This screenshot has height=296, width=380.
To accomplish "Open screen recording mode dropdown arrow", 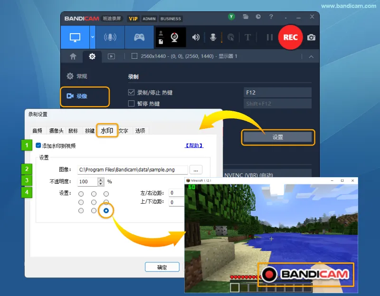I will pos(93,37).
